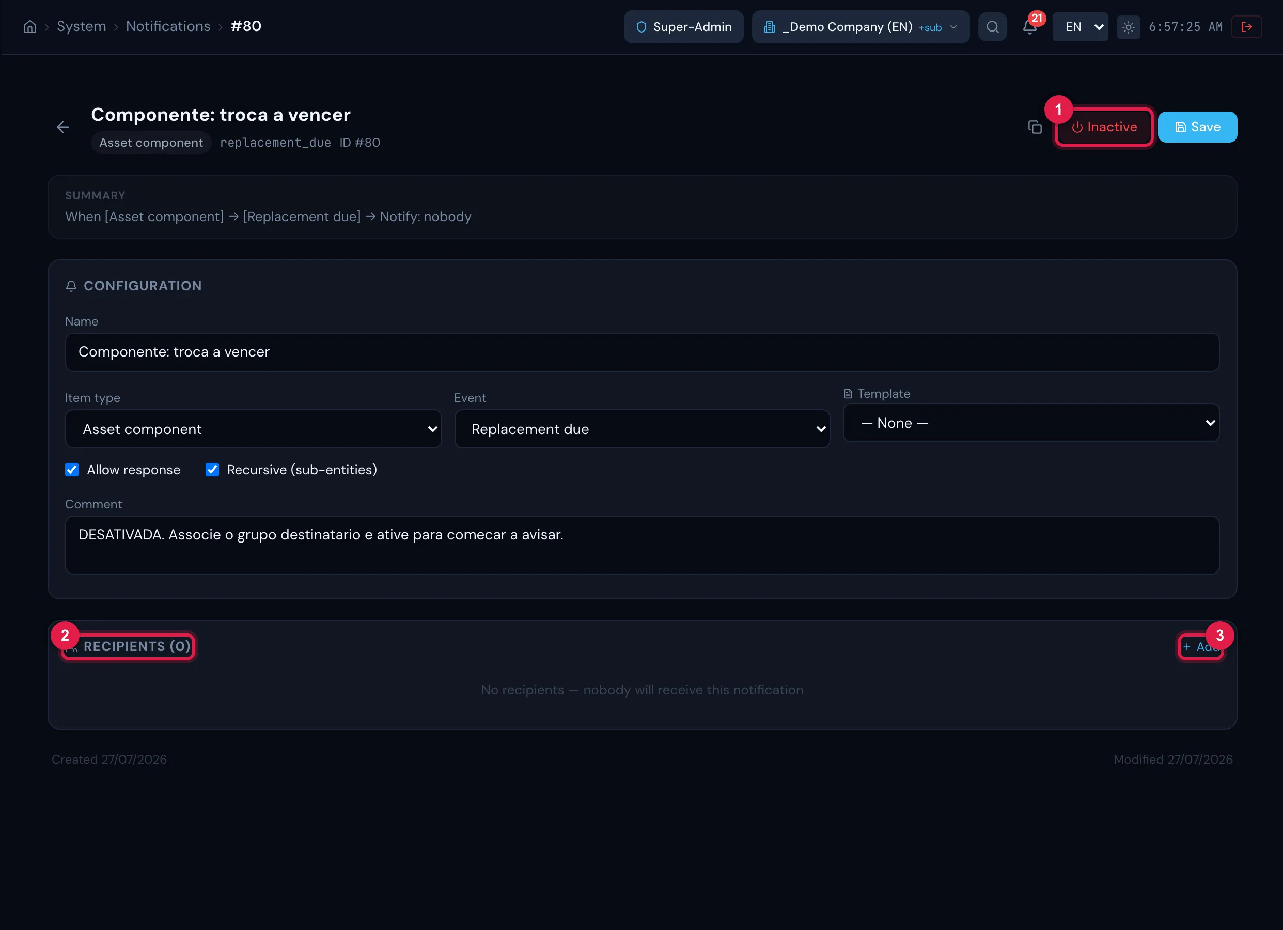Click the Asset component tag
Screen dimensions: 1283x930
click(151, 143)
